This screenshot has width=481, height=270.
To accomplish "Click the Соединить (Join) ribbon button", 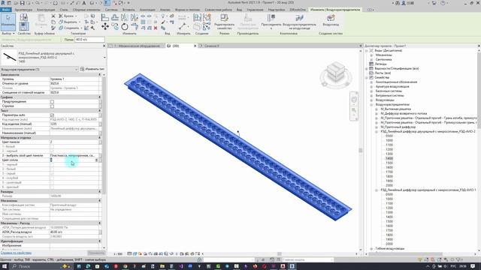I will (x=71, y=28).
